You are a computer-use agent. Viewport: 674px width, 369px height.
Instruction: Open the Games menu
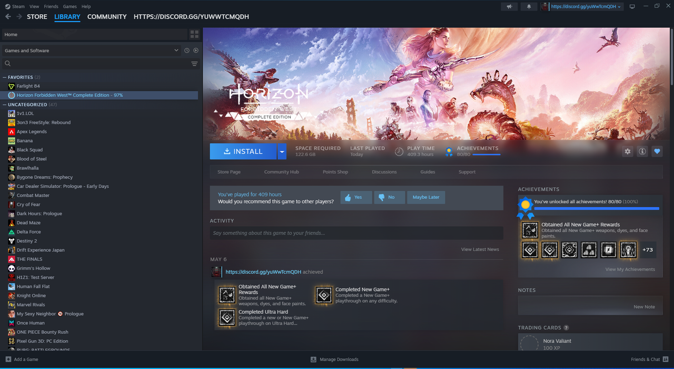click(x=70, y=6)
